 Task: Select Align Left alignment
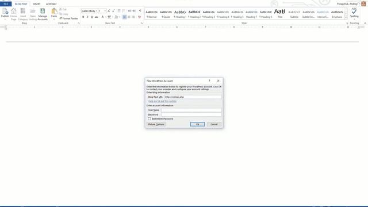click(124, 17)
